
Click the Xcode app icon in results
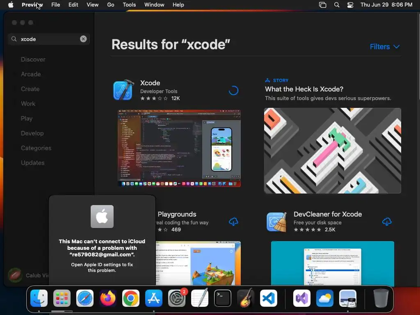click(x=123, y=90)
